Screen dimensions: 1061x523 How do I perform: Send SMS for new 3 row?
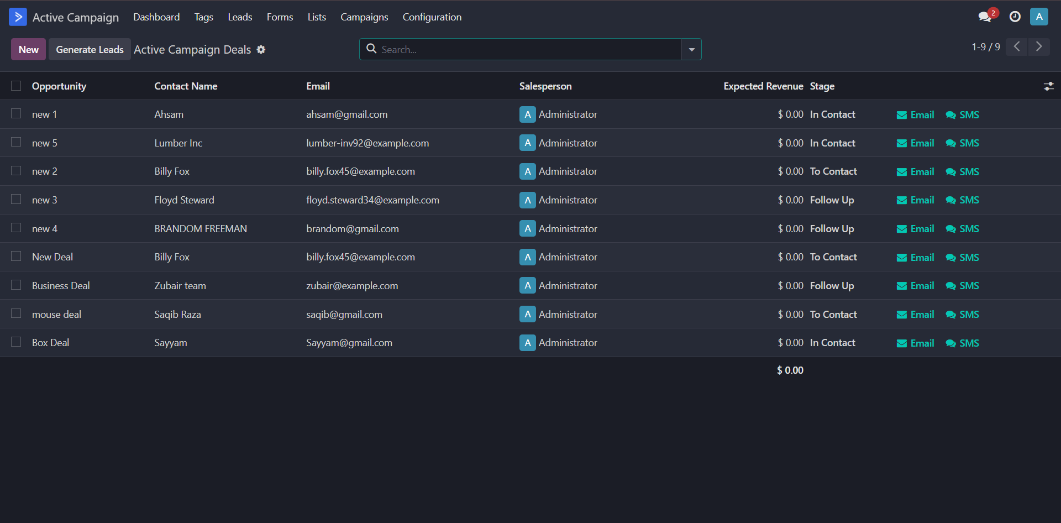point(962,200)
